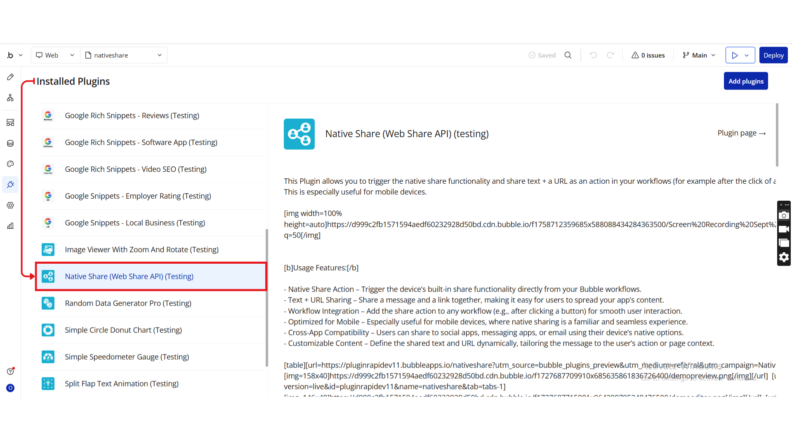Expand the Web platform dropdown
The image size is (792, 445).
[x=56, y=55]
